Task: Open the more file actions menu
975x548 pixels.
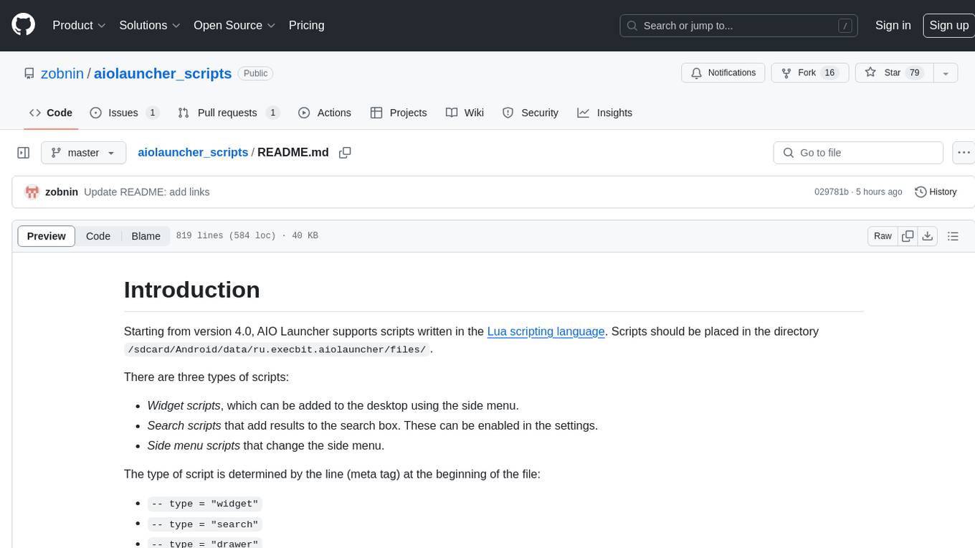Action: (x=963, y=153)
